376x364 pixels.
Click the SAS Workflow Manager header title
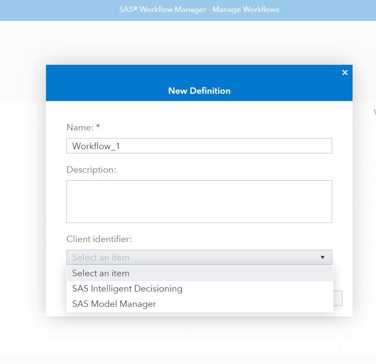coord(163,10)
